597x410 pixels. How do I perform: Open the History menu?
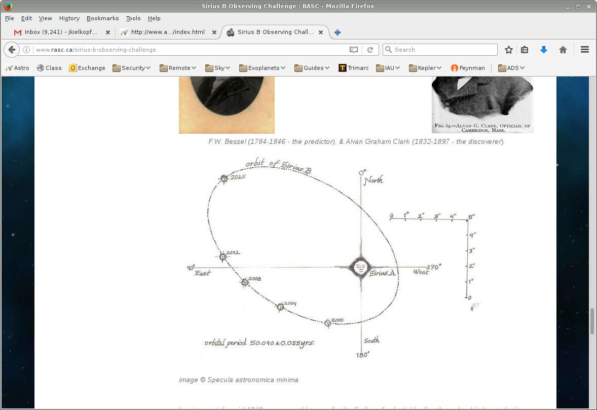coord(69,18)
